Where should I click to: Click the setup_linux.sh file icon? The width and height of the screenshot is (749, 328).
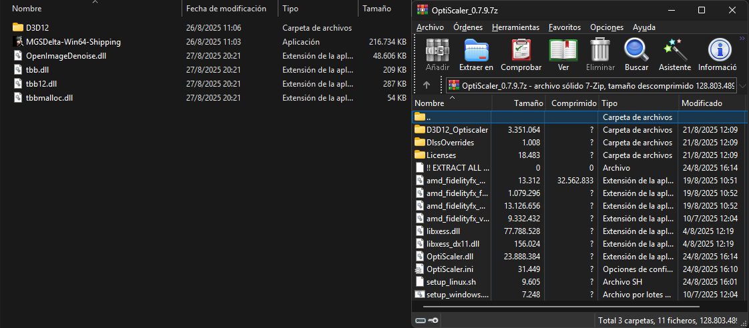click(x=419, y=282)
